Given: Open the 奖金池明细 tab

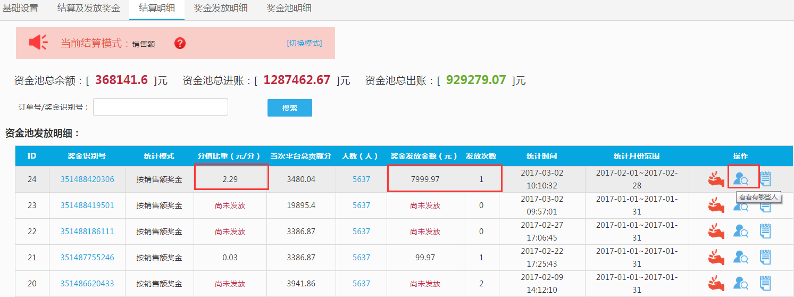Looking at the screenshot, I should point(289,9).
